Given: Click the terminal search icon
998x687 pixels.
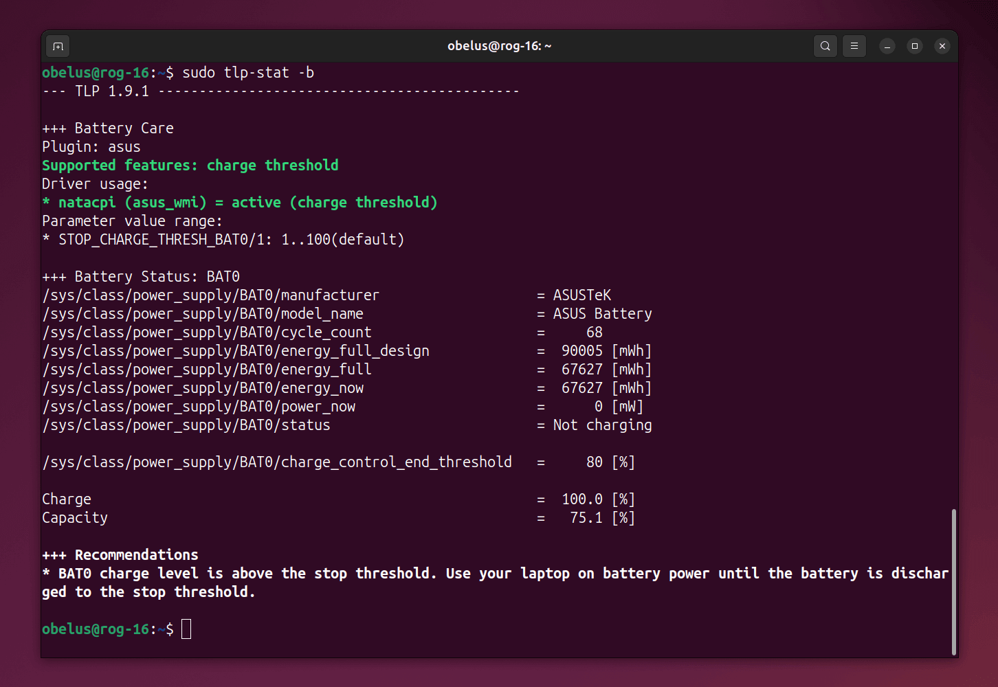Looking at the screenshot, I should click(825, 46).
